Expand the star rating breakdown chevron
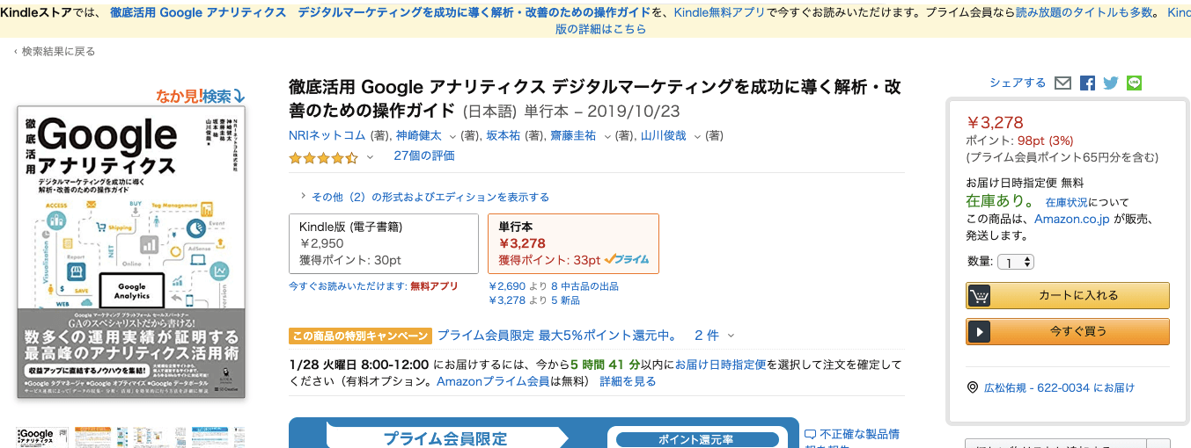 [370, 157]
